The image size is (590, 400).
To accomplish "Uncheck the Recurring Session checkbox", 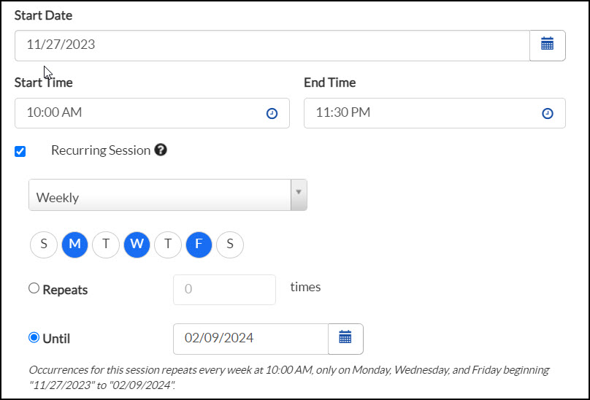I will (x=20, y=151).
